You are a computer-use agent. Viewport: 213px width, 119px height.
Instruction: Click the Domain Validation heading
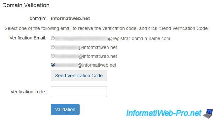tap(26, 5)
